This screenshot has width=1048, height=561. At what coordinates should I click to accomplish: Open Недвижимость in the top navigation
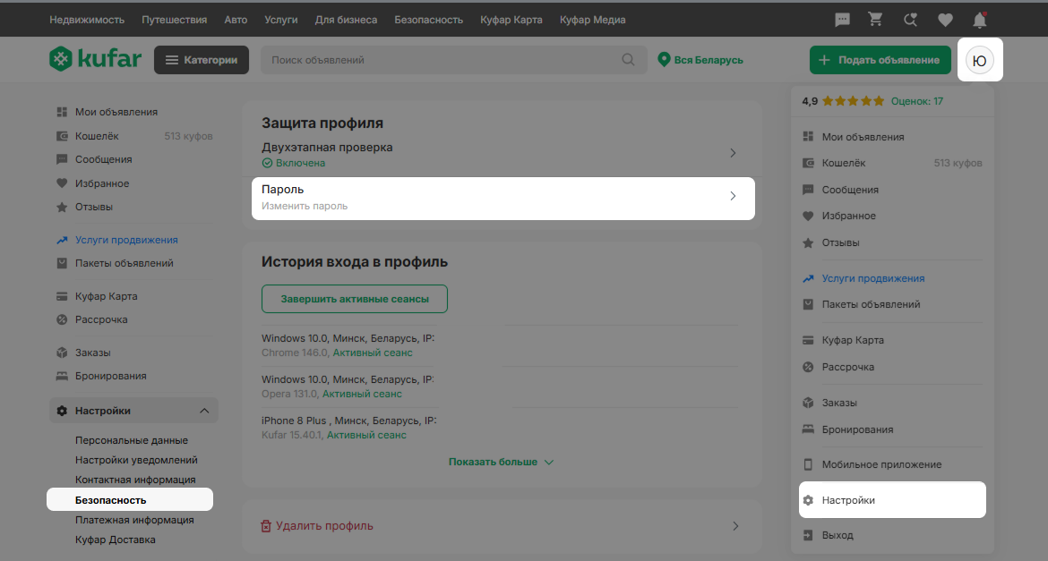(x=87, y=20)
